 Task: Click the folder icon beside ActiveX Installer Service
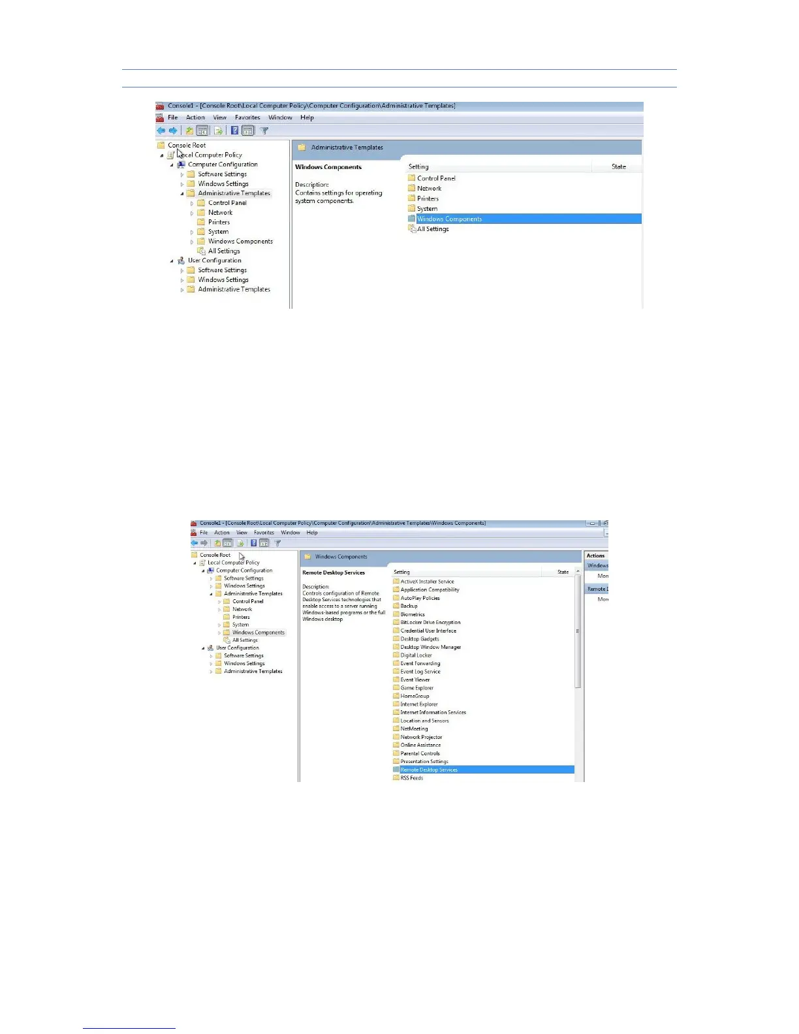396,581
